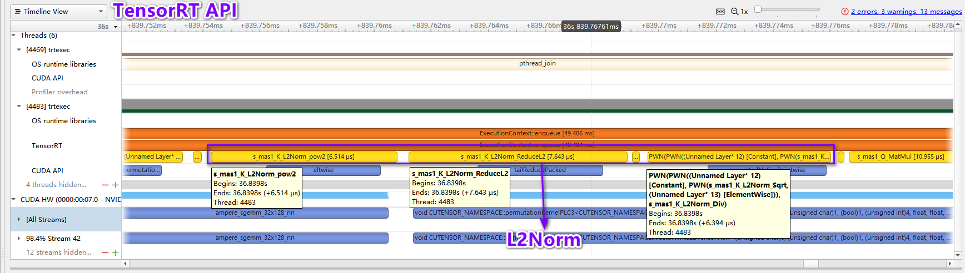The height and width of the screenshot is (273, 965).
Task: Open the Timeline View dropdown
Action: point(59,11)
